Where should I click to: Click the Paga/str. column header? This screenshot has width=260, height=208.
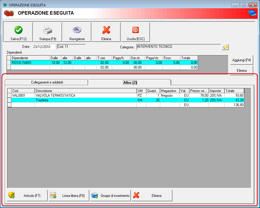coord(154,58)
